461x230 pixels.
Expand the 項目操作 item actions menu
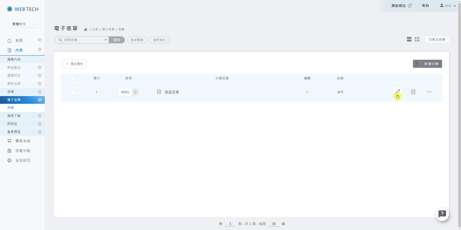(x=74, y=64)
